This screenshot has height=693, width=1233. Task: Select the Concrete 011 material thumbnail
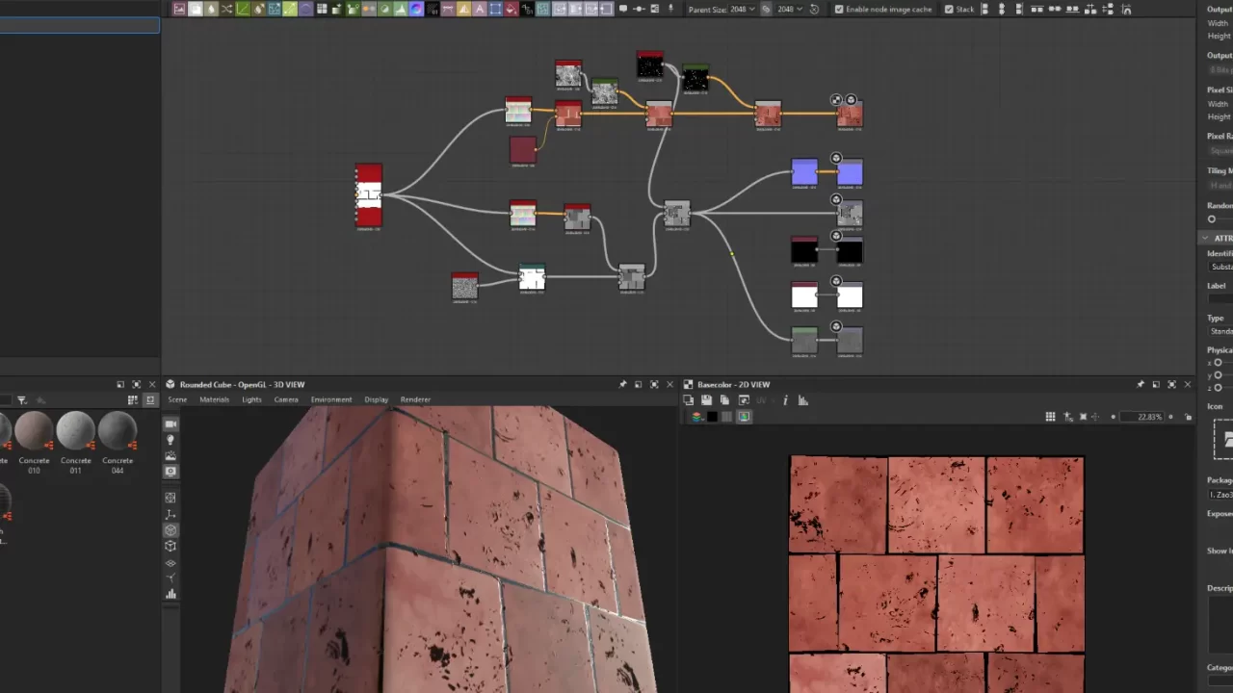click(75, 431)
